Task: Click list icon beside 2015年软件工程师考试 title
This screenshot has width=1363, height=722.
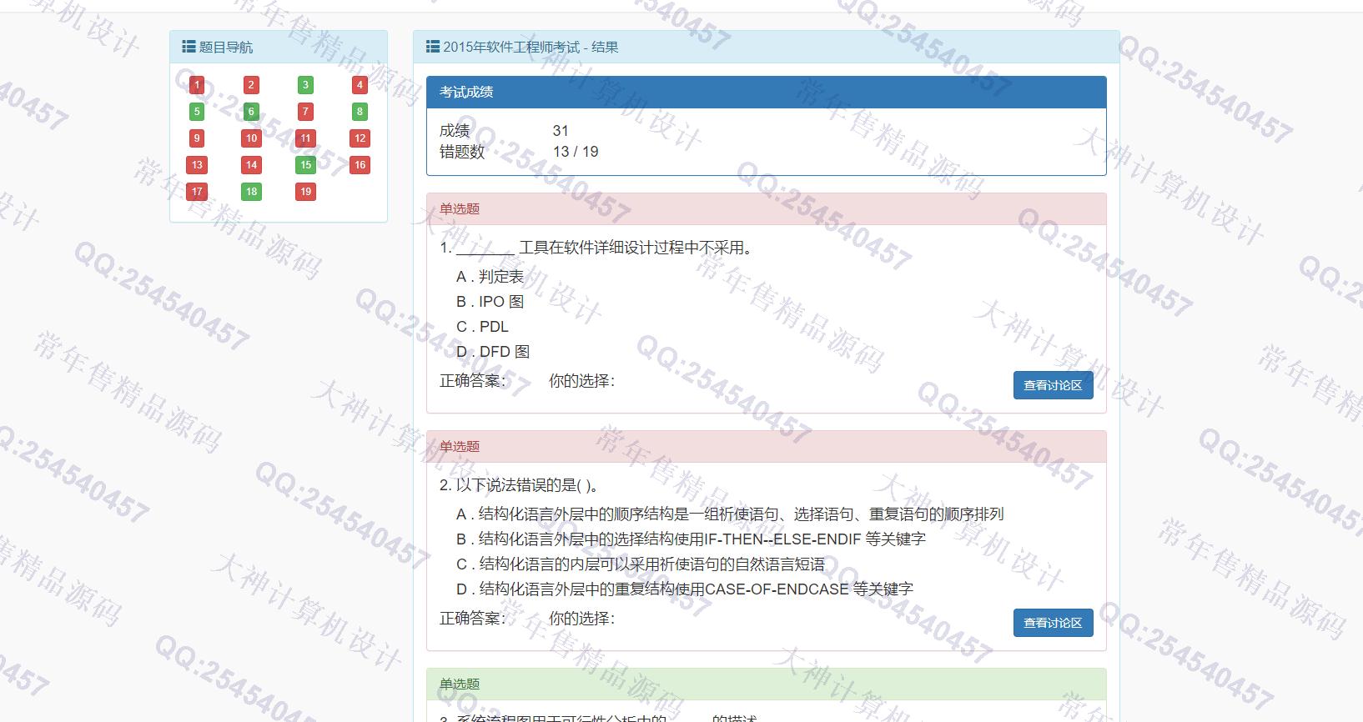Action: 433,47
